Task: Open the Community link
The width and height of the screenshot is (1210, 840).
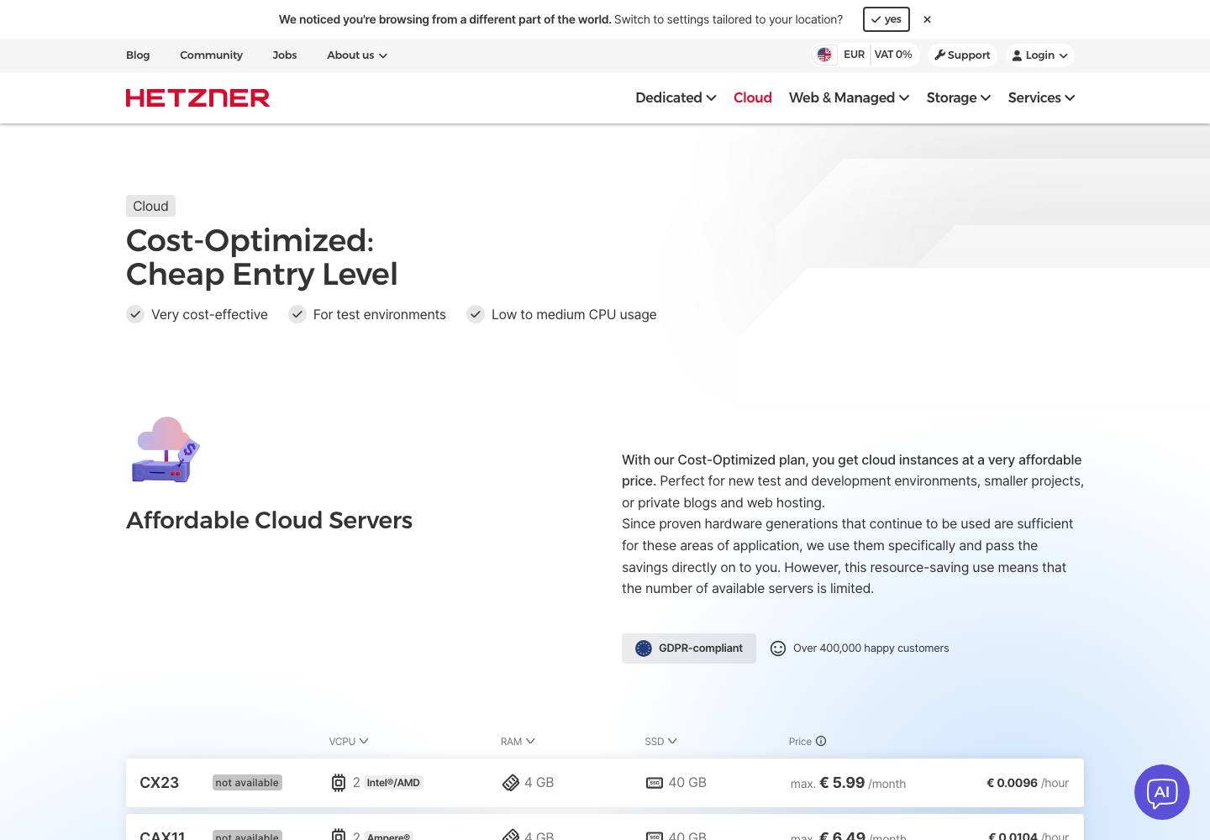Action: pos(211,55)
